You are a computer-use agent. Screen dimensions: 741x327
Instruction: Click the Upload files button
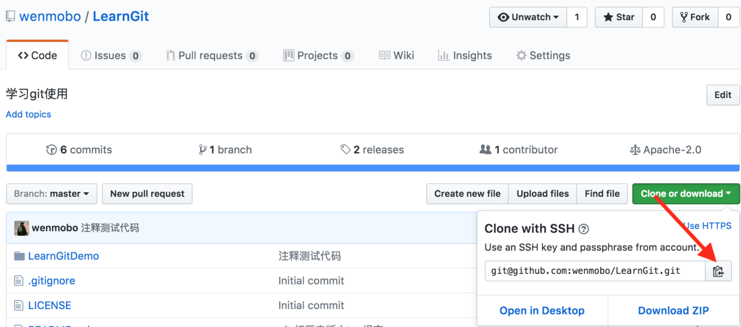tap(543, 193)
